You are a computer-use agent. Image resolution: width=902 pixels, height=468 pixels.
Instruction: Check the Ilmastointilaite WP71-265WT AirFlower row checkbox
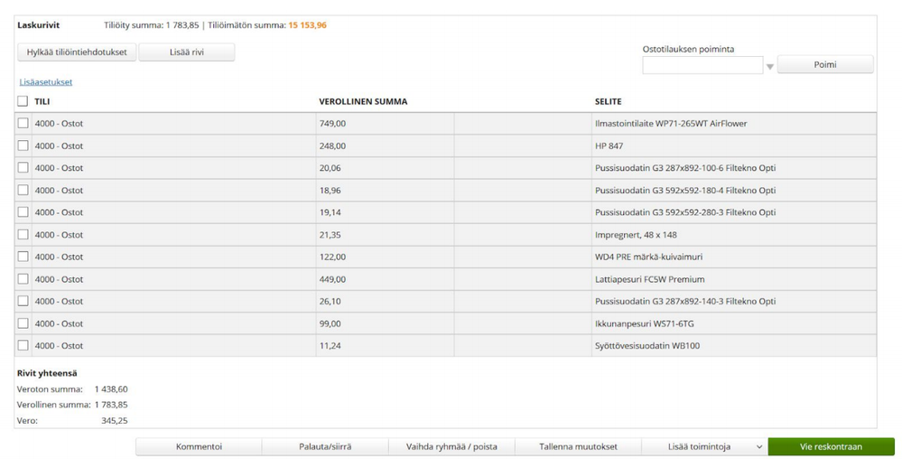click(23, 123)
